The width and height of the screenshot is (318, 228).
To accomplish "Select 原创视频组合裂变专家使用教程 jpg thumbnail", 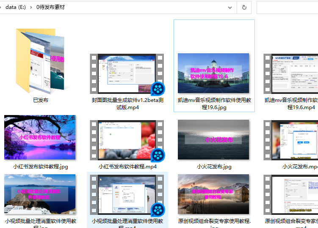I will [x=213, y=194].
